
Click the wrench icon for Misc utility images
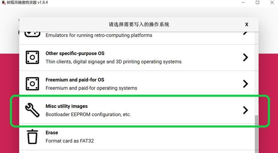32,110
